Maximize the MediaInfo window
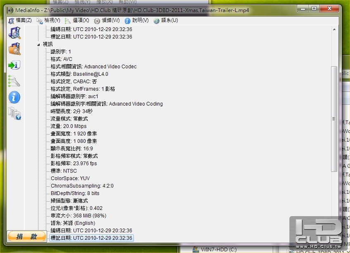 tap(314, 9)
